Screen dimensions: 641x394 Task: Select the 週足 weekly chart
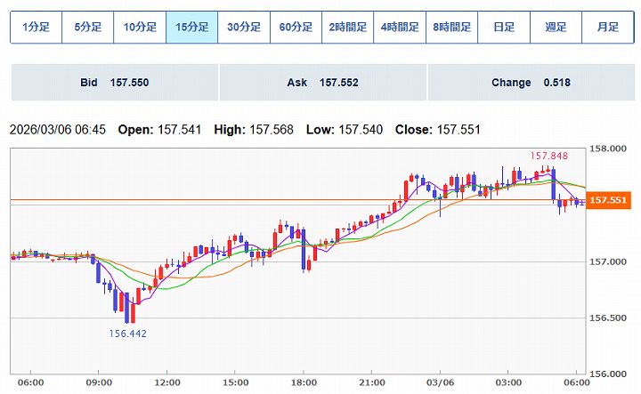[555, 28]
